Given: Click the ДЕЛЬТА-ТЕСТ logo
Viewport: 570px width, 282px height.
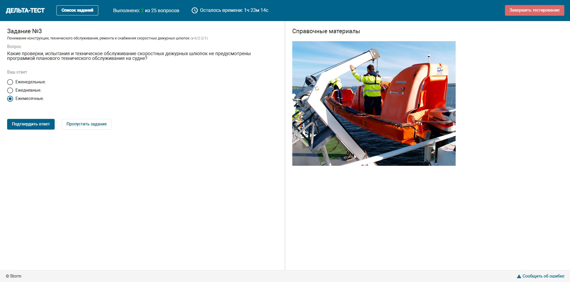Looking at the screenshot, I should pos(25,10).
